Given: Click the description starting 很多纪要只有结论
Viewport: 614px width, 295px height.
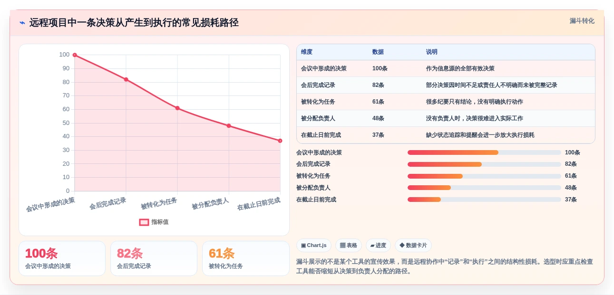Looking at the screenshot, I should [x=475, y=102].
